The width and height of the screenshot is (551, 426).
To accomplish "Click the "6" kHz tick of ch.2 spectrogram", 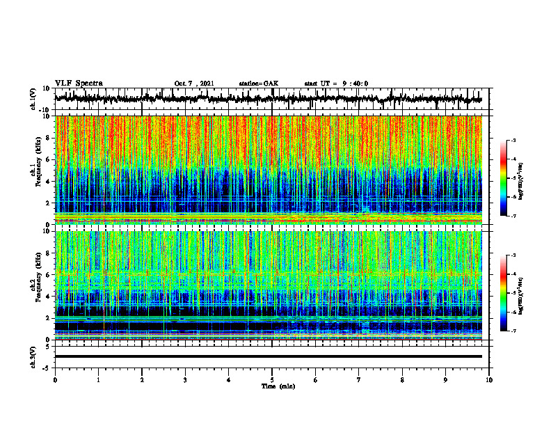I will (49, 275).
